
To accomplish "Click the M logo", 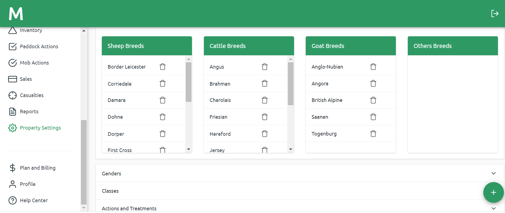I will pos(16,14).
